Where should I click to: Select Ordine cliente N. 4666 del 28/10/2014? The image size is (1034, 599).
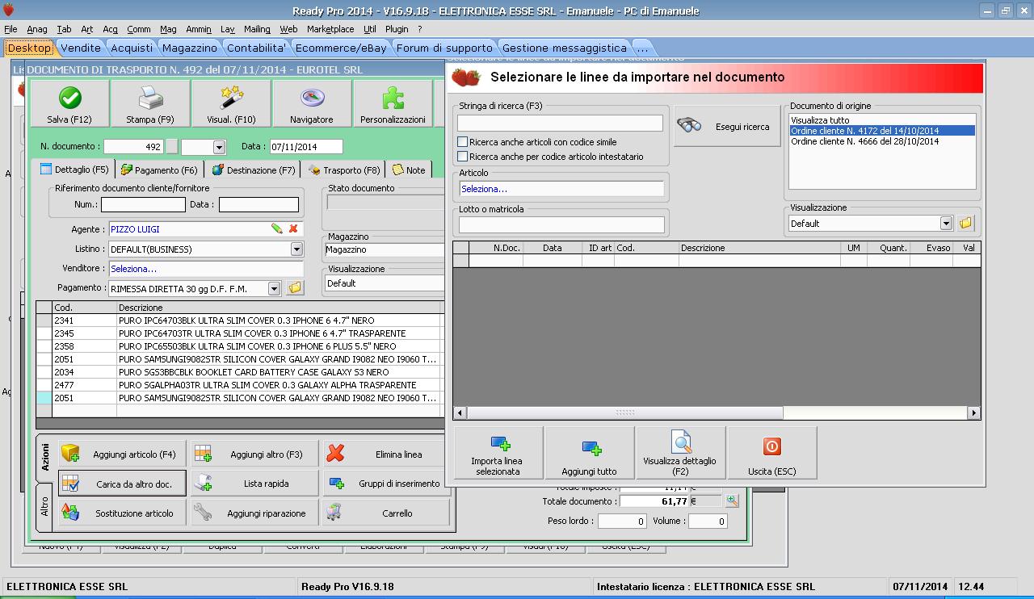[x=882, y=141]
